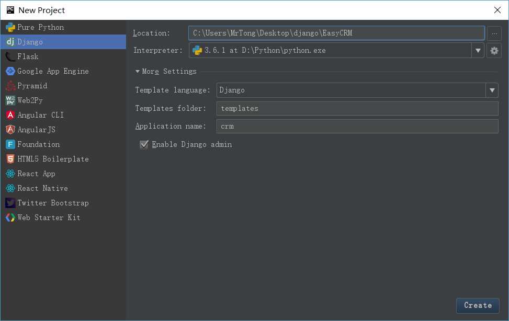Click the New Project title text
The image size is (509, 321).
pos(41,10)
